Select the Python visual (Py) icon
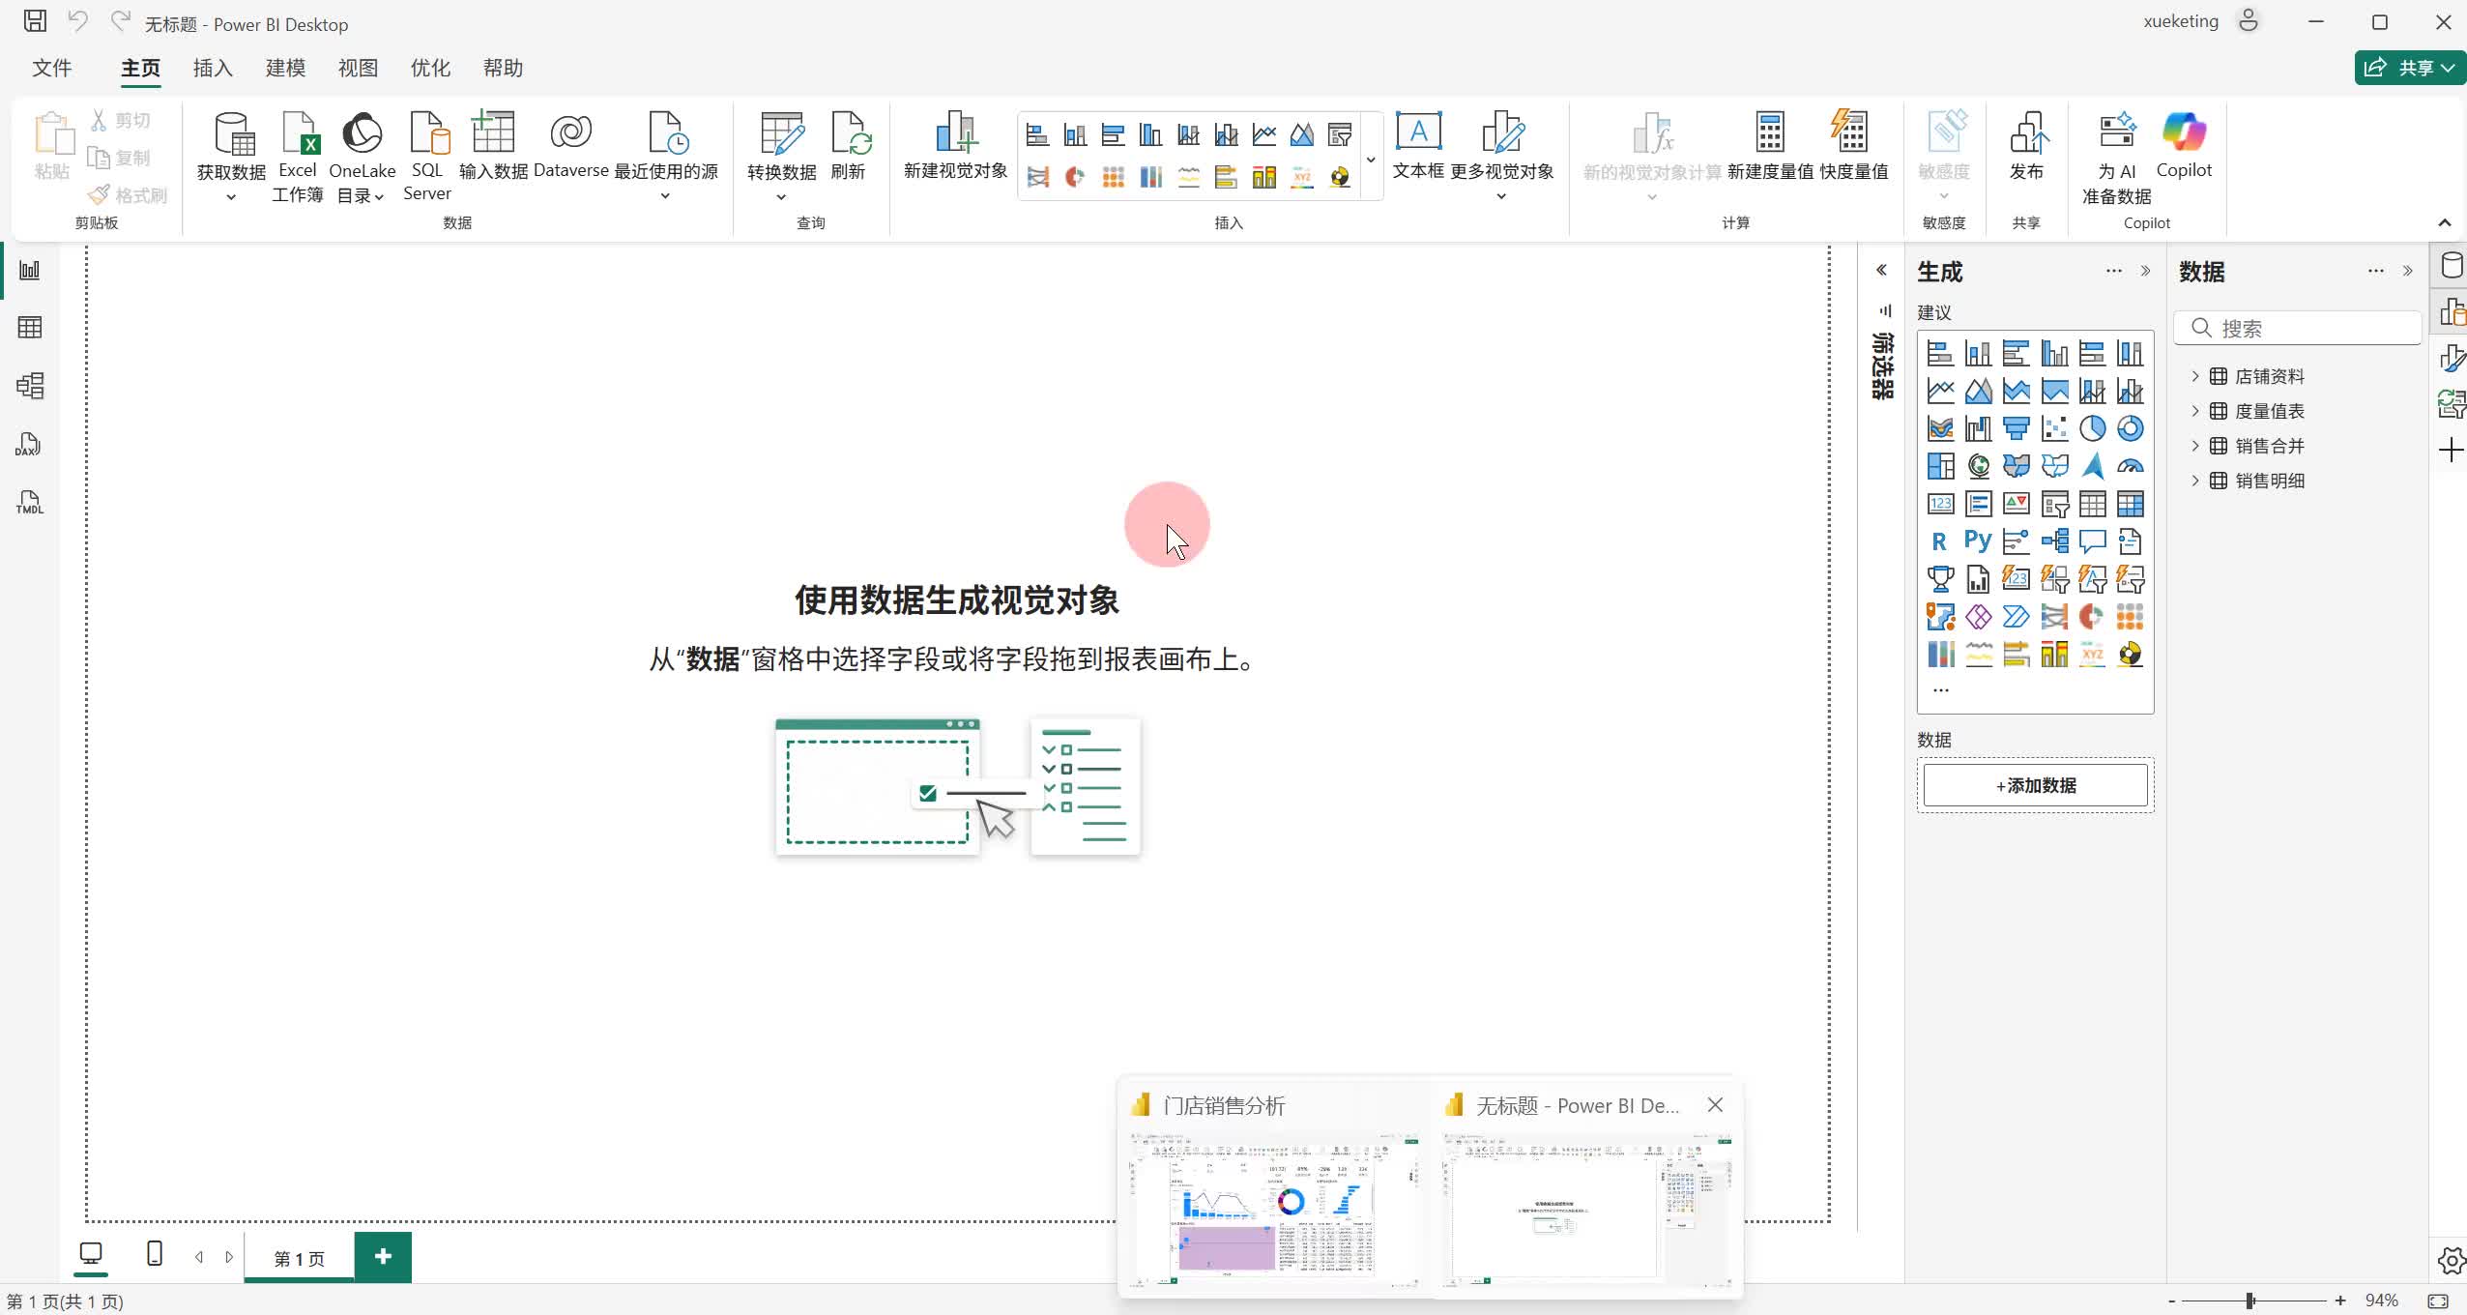This screenshot has width=2467, height=1315. [1978, 541]
